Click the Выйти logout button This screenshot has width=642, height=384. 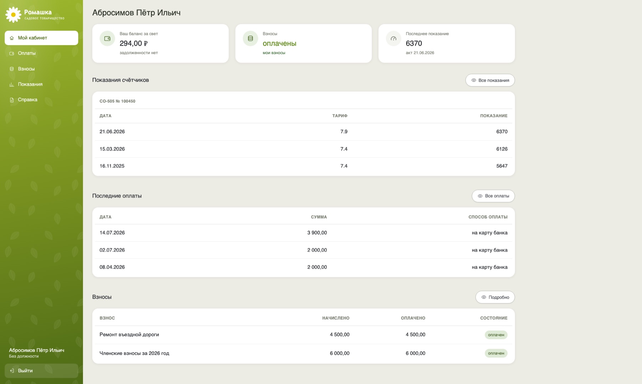tap(41, 371)
